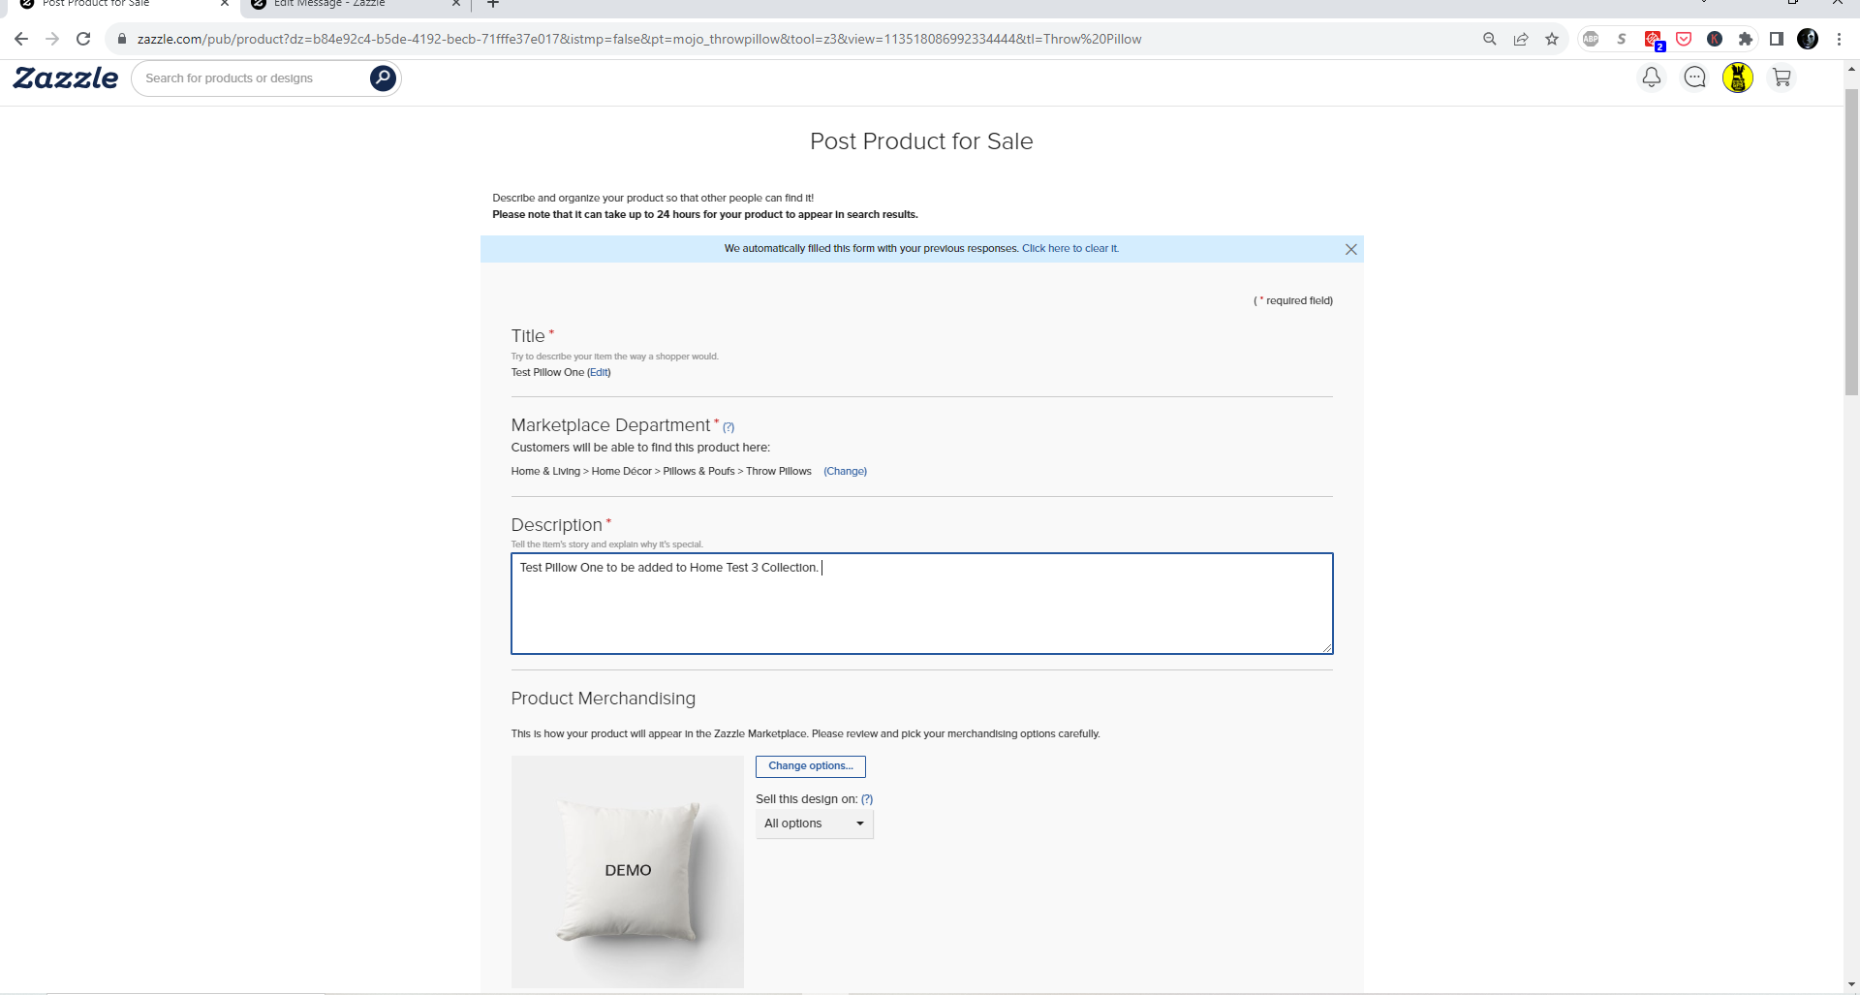Open the Pocket extension icon
Viewport: 1860px width, 995px height.
coord(1684,39)
